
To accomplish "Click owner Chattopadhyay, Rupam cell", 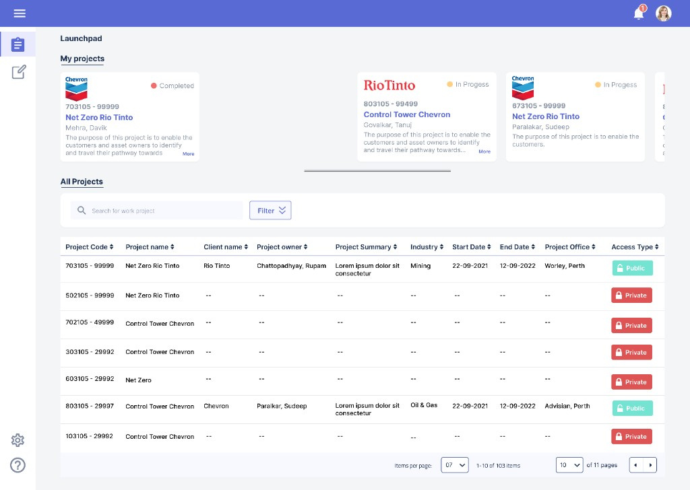I will pos(291,266).
